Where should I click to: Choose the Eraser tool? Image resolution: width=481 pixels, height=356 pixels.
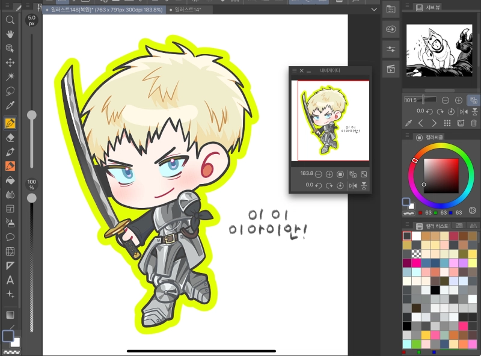[10, 137]
